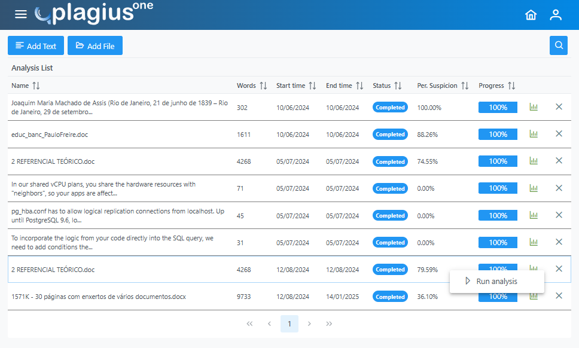579x348 pixels.
Task: Sort by Per. Suspicion column
Action: coord(465,86)
